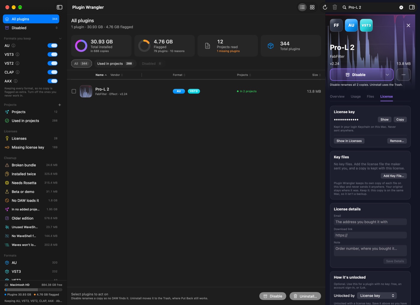
Task: Open Missing license key list
Action: (31, 147)
